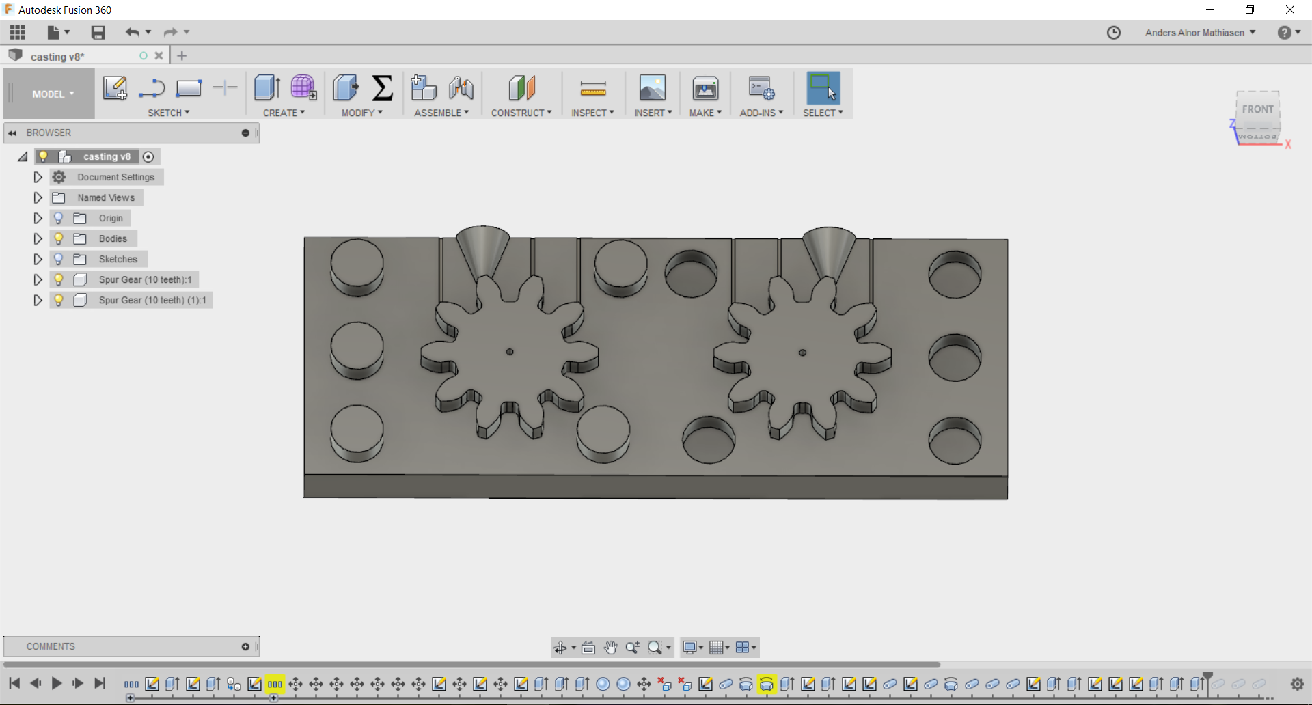Open the Help dropdown menu
This screenshot has width=1312, height=705.
[1289, 32]
